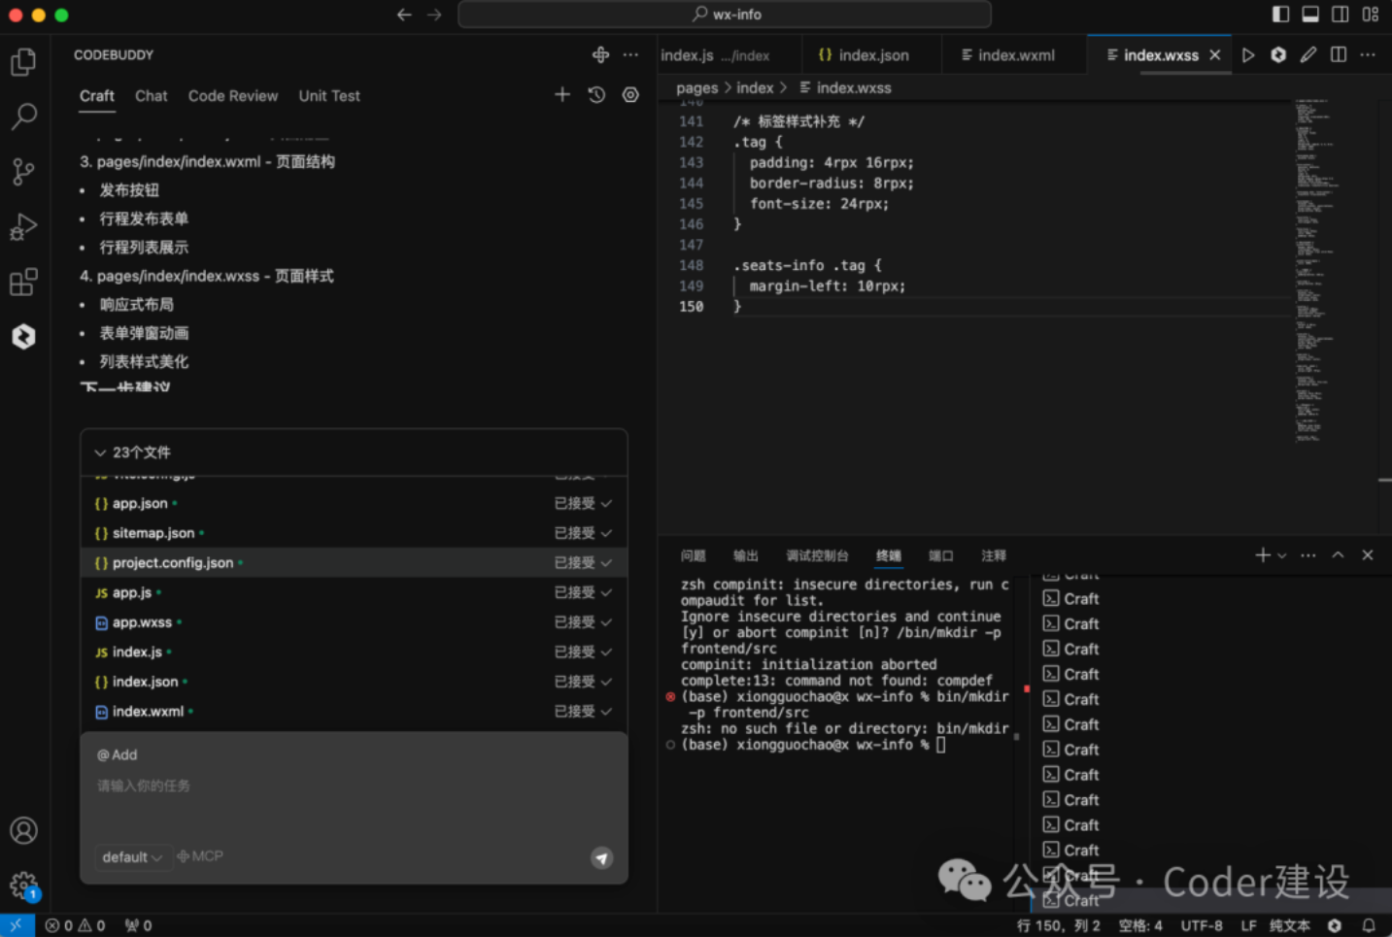Close the index.wxss editor tab
This screenshot has height=937, width=1392.
tap(1214, 55)
